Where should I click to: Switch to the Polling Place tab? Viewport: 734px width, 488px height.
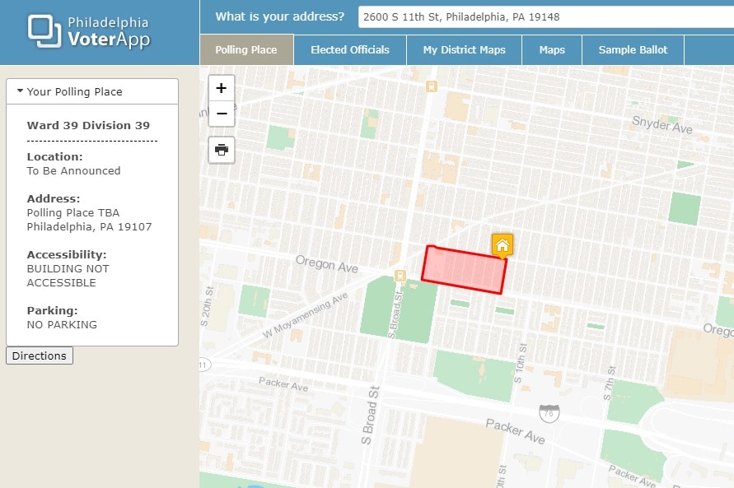point(246,50)
